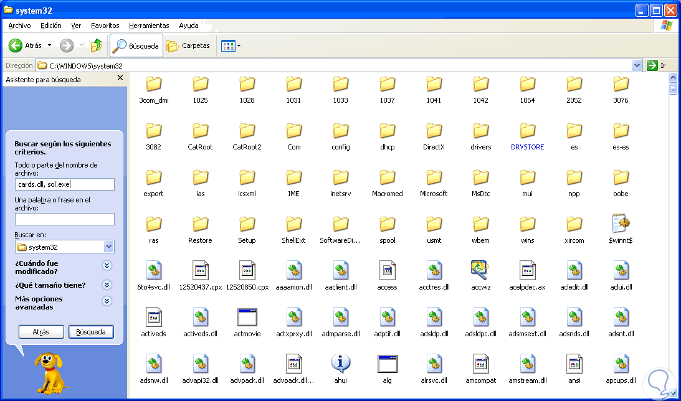
Task: Select the $winnt$ settings file icon
Action: [620, 224]
